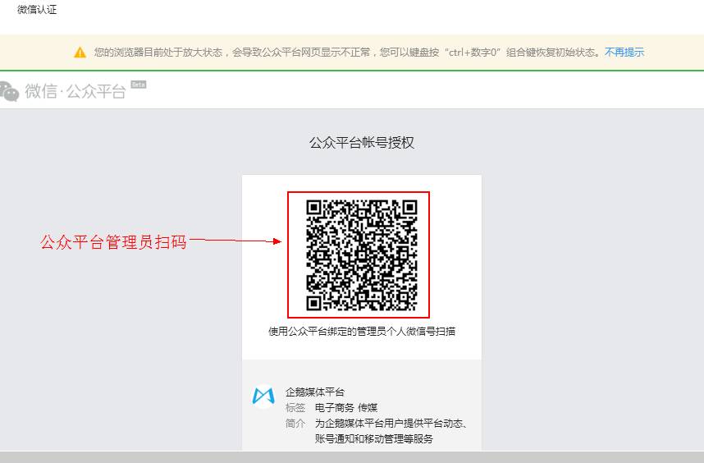Click the '电子商务' tag text

pyautogui.click(x=335, y=408)
